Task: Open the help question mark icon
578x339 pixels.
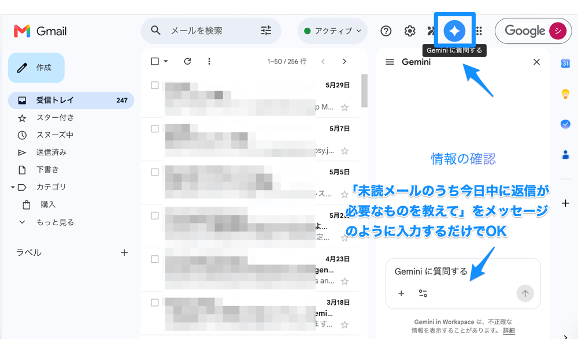Action: (386, 31)
